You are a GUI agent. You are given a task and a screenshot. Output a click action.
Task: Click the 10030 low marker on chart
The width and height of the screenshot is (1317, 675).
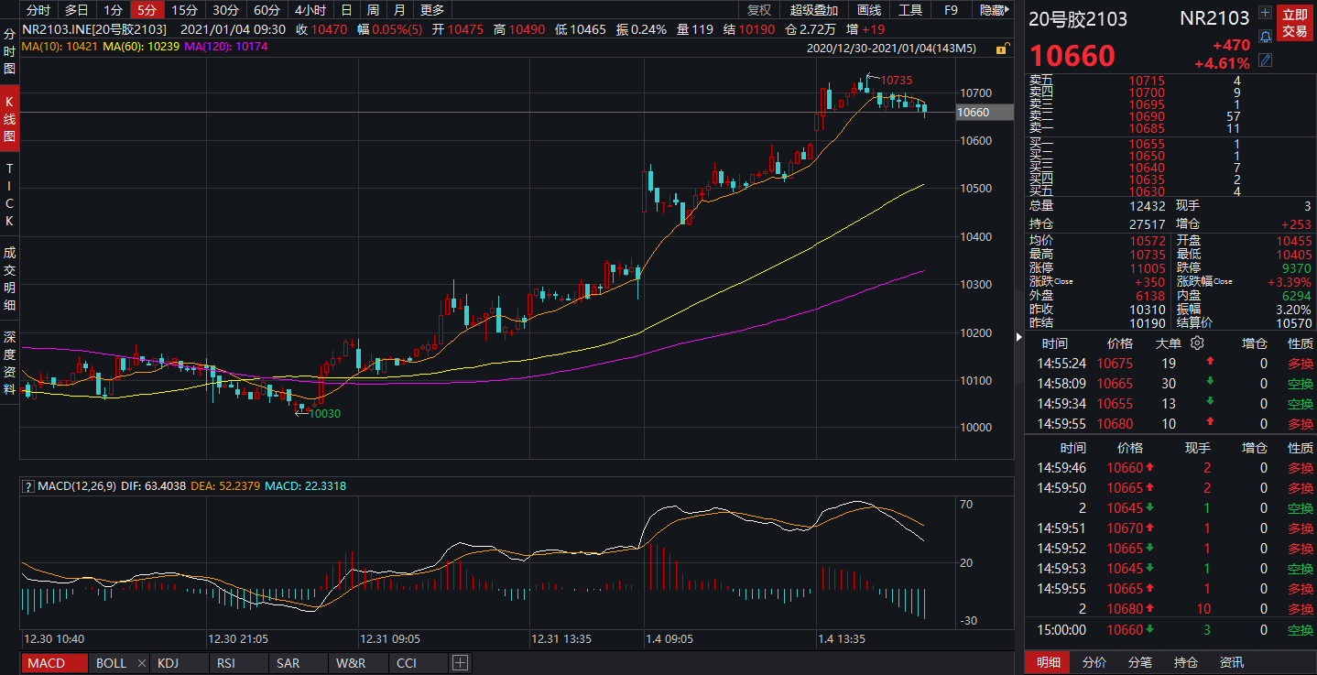point(324,414)
